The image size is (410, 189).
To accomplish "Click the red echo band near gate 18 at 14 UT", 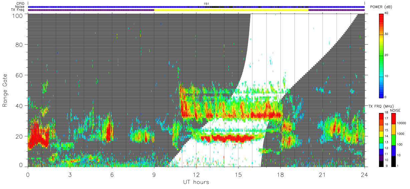I will [227, 138].
